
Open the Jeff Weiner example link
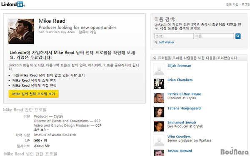(x=166, y=42)
